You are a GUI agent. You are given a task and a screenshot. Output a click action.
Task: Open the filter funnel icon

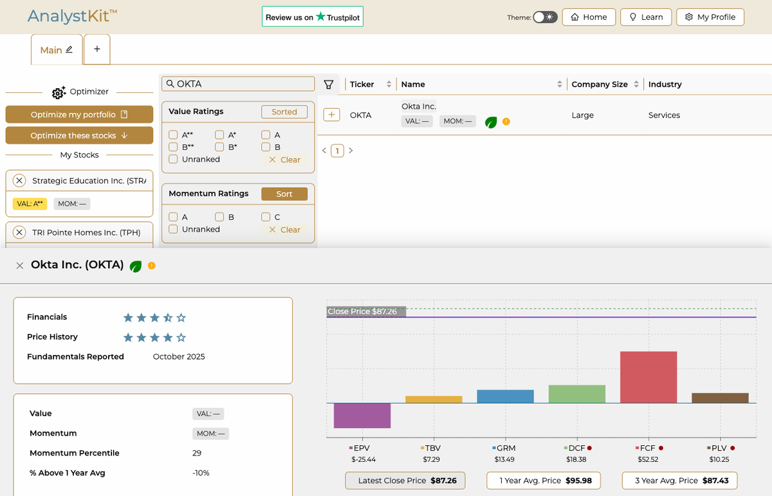pos(329,84)
